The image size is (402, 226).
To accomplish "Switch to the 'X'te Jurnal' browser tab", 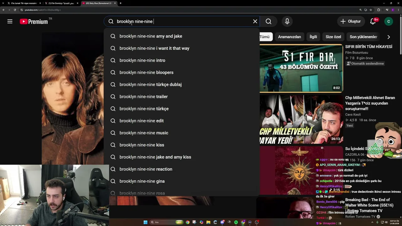I will tap(24, 3).
